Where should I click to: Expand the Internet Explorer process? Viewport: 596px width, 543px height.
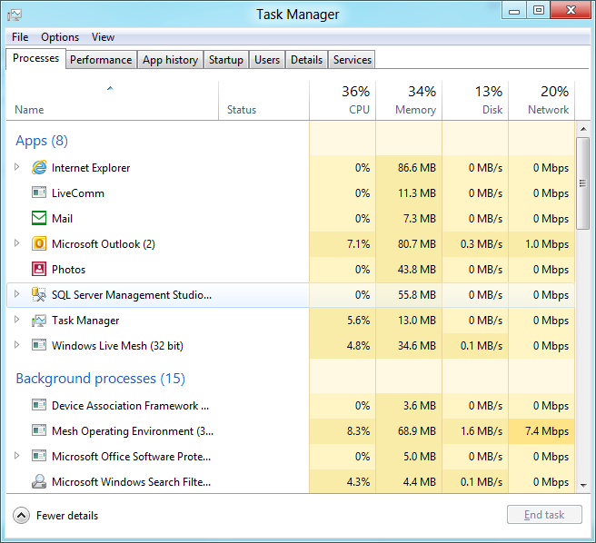pos(16,167)
